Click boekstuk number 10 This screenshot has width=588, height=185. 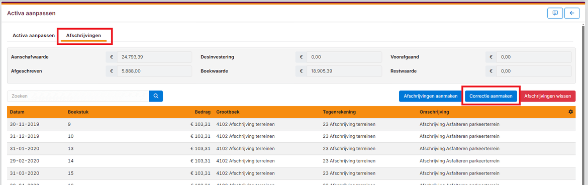(x=70, y=136)
